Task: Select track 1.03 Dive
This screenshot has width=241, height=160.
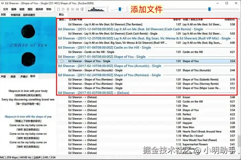Action: (146, 106)
